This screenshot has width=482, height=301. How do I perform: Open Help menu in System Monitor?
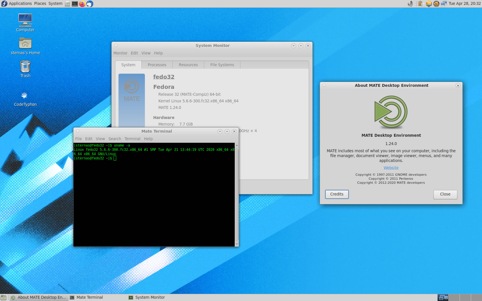(158, 53)
